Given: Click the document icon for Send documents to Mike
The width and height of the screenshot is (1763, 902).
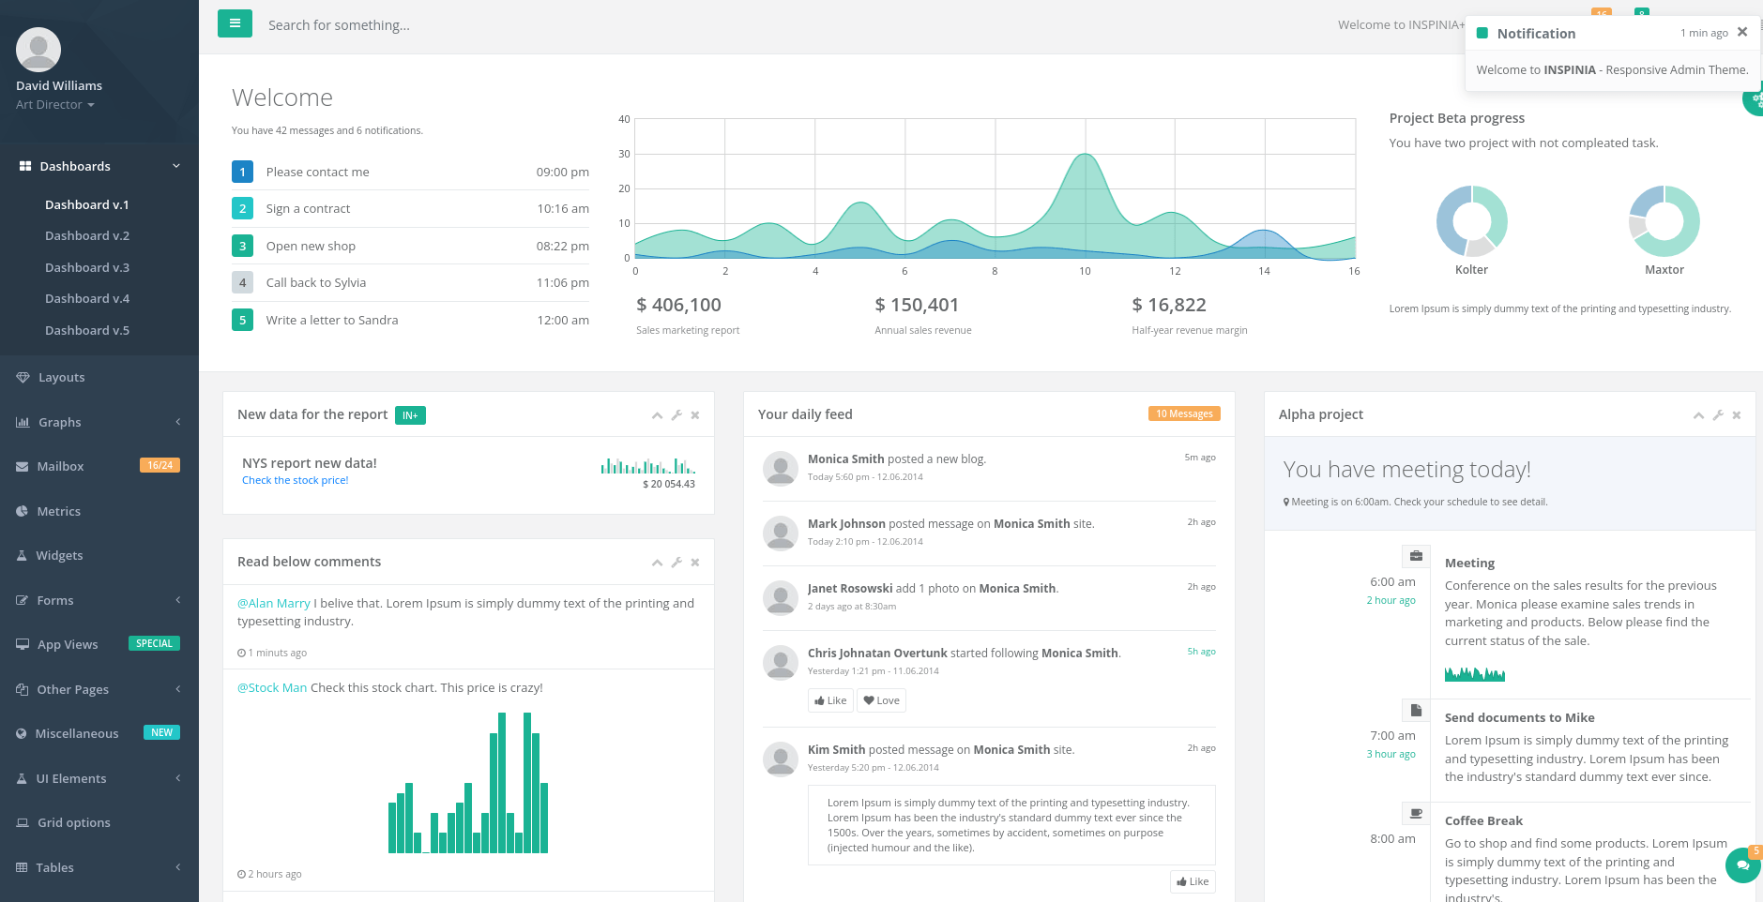Looking at the screenshot, I should tap(1416, 710).
